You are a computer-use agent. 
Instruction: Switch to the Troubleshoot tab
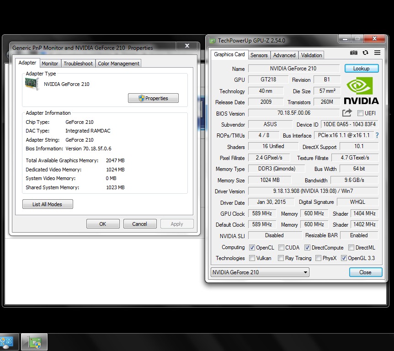click(x=78, y=64)
